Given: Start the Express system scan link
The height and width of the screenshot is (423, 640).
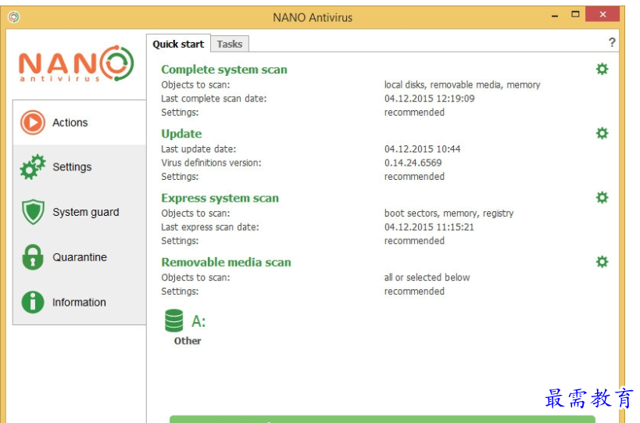Looking at the screenshot, I should [220, 198].
